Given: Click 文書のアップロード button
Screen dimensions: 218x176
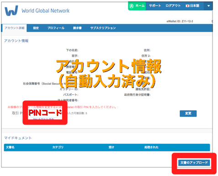Looking at the screenshot, I should tap(194, 163).
